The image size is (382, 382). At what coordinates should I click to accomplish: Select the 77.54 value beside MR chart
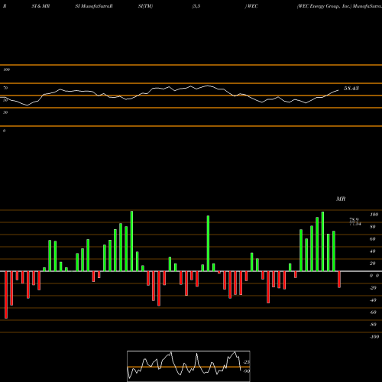[x=355, y=224]
